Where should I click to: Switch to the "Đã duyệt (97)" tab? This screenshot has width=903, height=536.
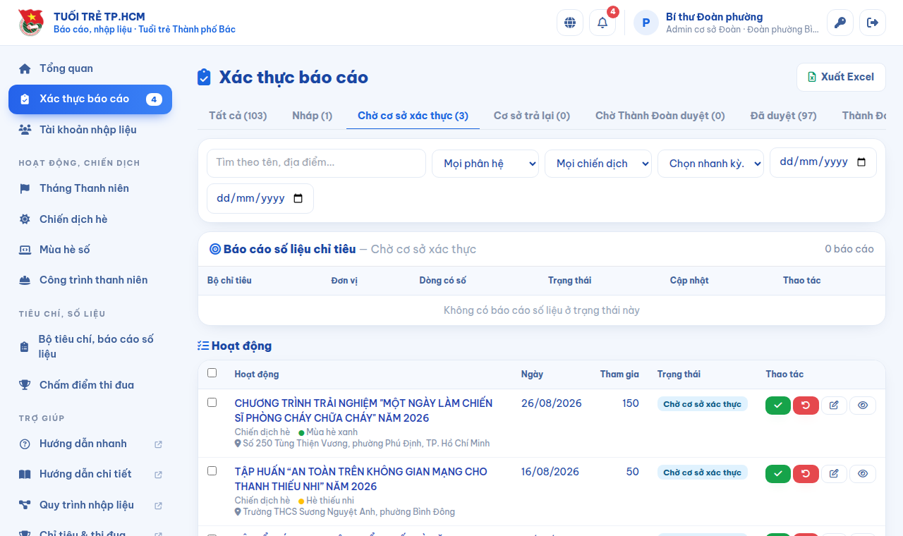tap(784, 116)
